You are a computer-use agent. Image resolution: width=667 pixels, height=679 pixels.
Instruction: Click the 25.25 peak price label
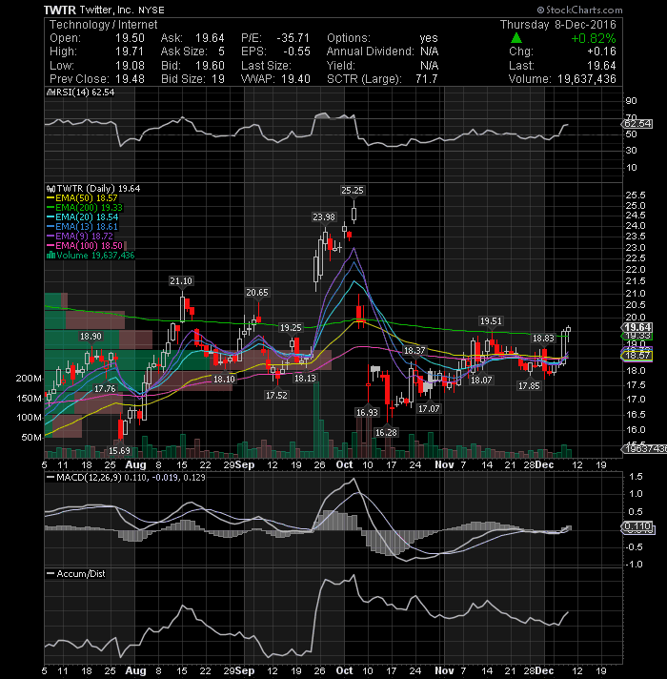click(x=353, y=190)
